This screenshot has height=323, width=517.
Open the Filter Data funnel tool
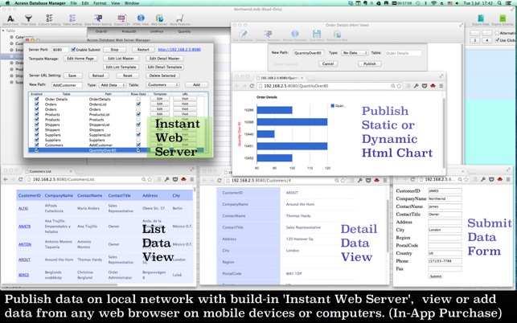pos(30,18)
